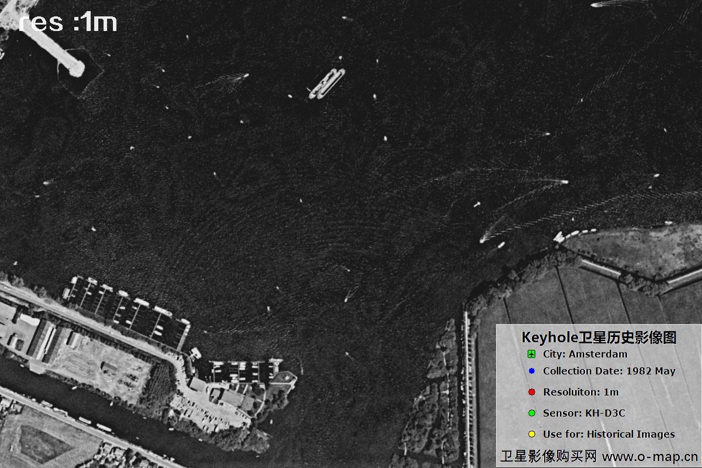The width and height of the screenshot is (702, 468).
Task: Click the end of the pier jetty
Action: click(75, 68)
